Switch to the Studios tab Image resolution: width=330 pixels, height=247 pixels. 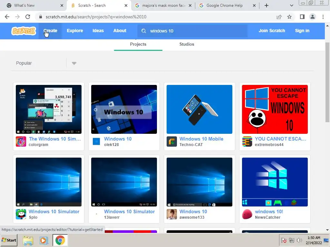click(x=187, y=44)
